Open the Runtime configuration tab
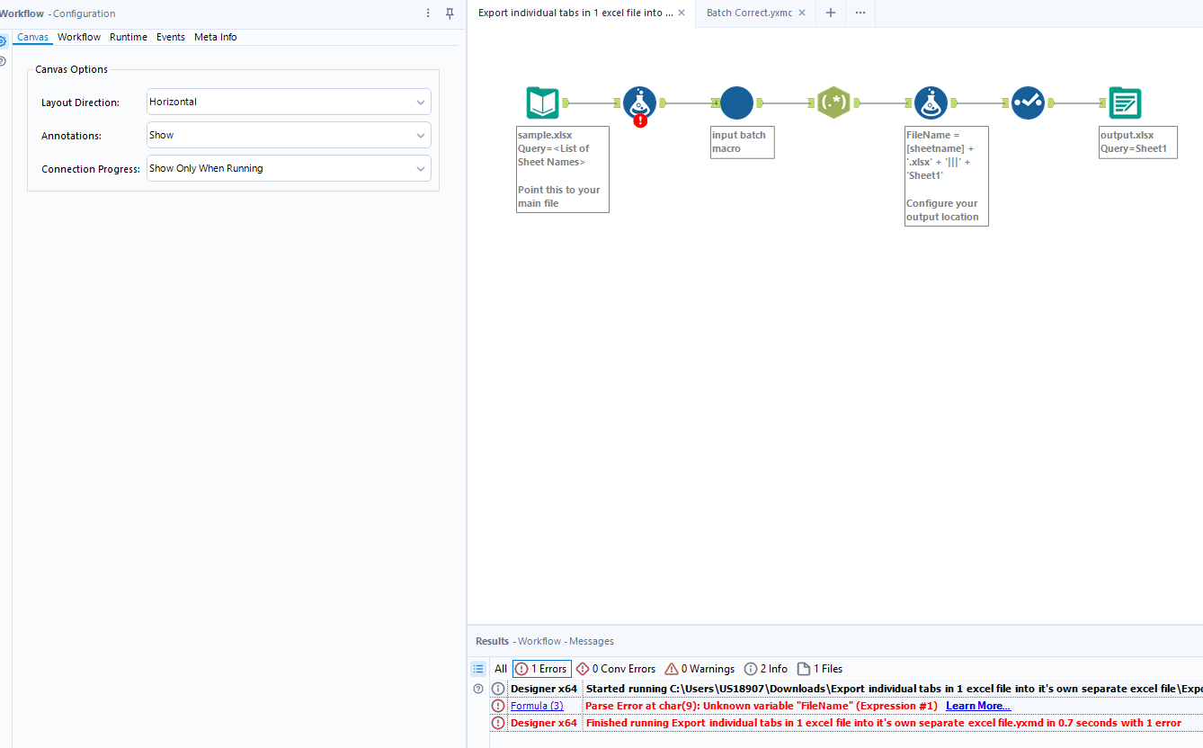The width and height of the screenshot is (1203, 748). coord(128,37)
